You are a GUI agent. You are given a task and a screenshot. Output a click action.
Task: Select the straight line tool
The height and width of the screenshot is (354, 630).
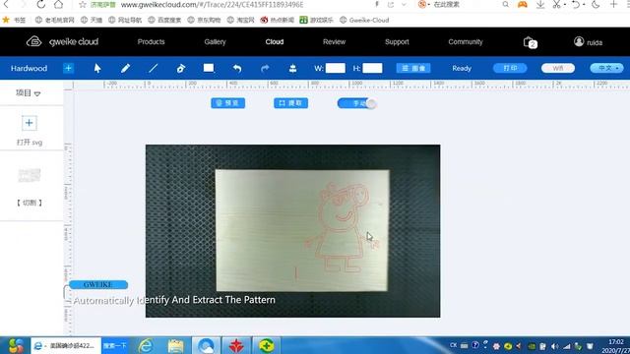pyautogui.click(x=154, y=68)
